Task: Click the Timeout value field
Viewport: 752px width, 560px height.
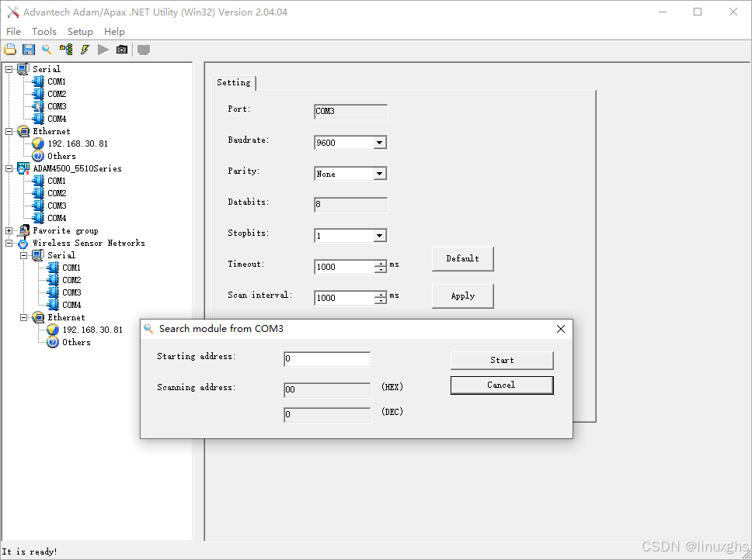Action: click(344, 267)
